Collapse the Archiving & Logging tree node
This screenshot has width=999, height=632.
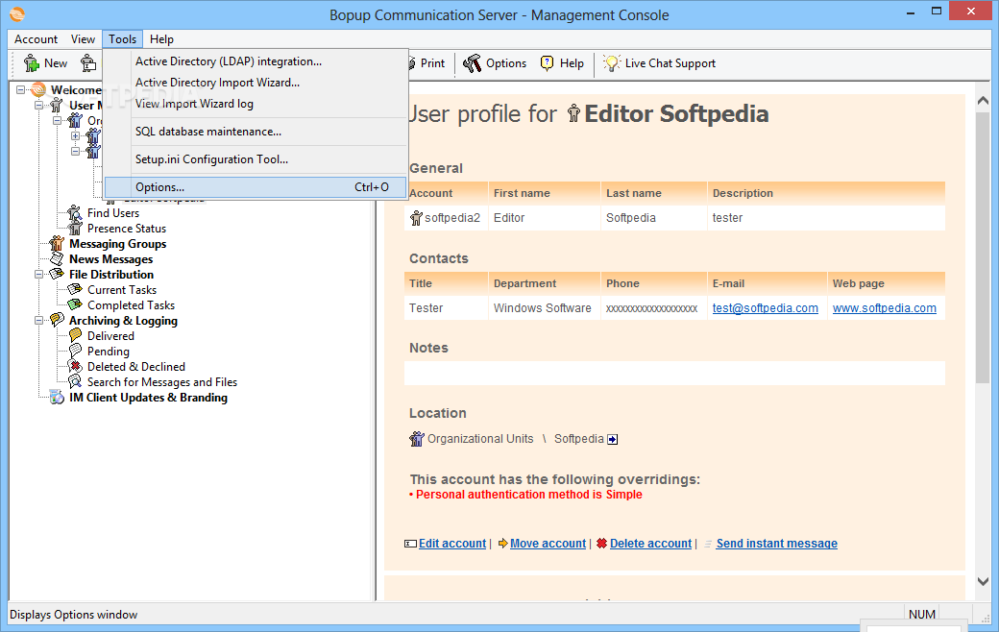coord(38,321)
